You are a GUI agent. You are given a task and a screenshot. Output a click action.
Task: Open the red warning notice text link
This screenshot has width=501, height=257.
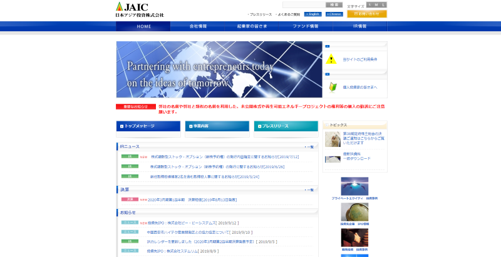point(272,109)
